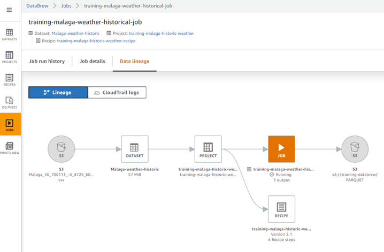Show the Lineage view
Viewport: 384px width, 252px height.
tap(58, 92)
